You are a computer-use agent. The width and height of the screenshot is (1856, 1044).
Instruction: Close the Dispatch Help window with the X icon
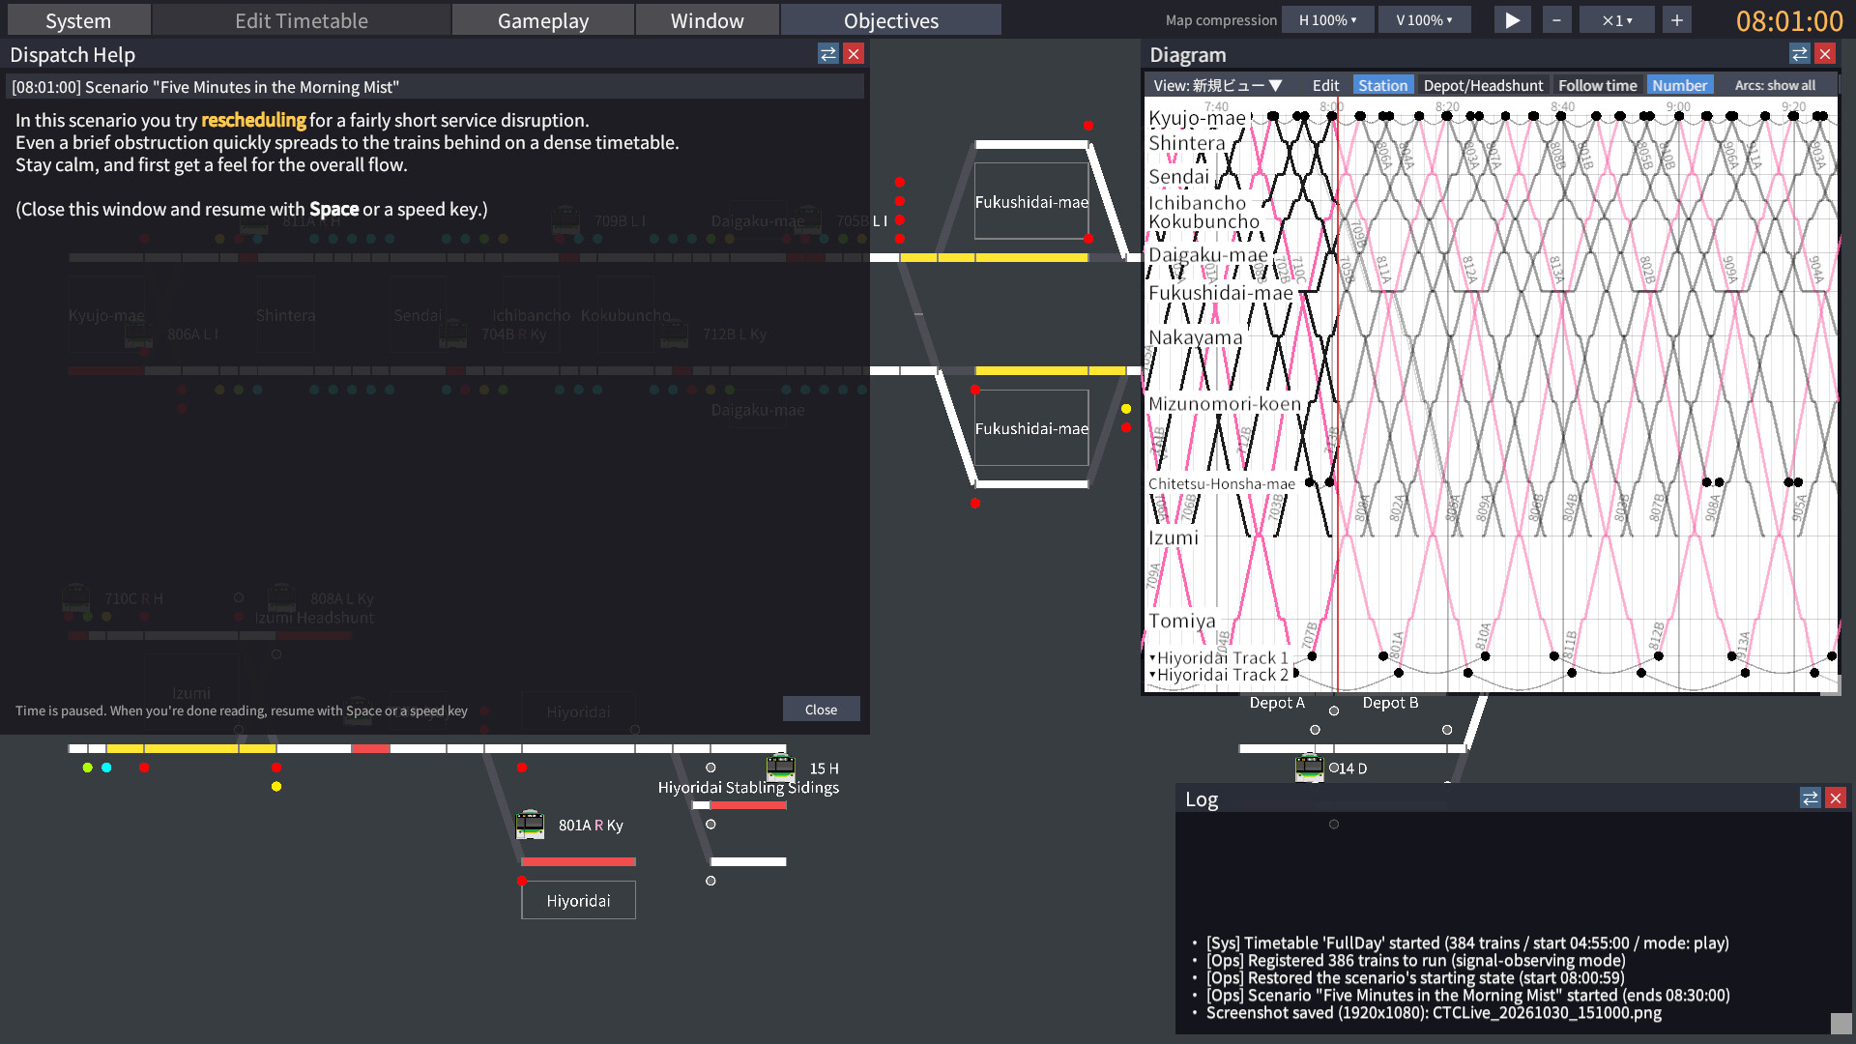[x=854, y=54]
